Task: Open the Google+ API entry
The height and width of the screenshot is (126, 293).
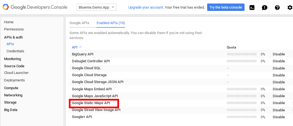Action: (82, 117)
